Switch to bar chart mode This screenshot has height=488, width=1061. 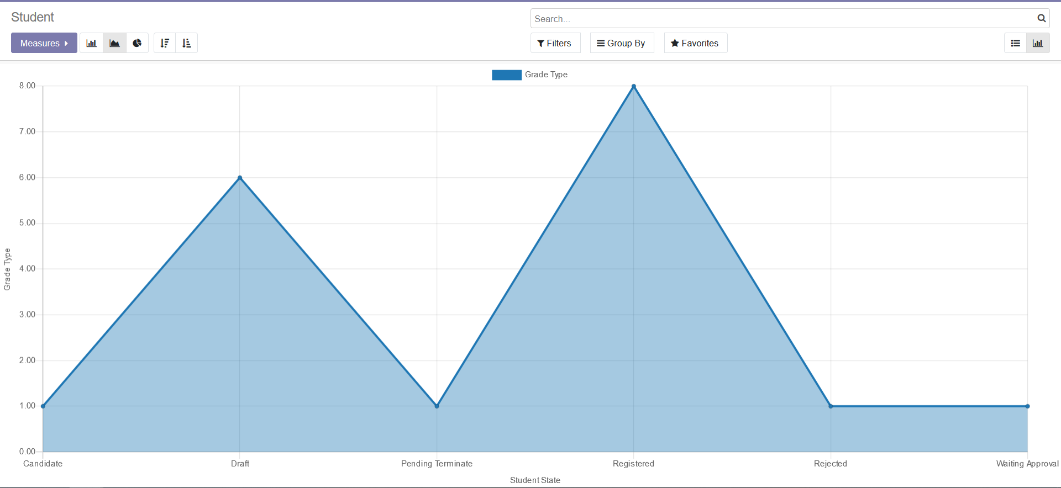click(92, 43)
